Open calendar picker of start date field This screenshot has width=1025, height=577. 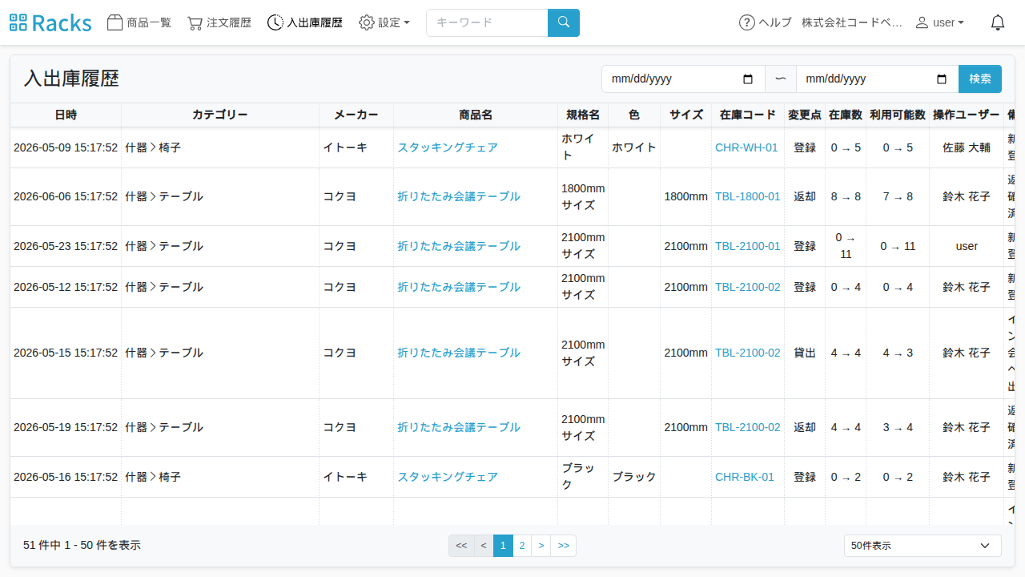coord(749,79)
